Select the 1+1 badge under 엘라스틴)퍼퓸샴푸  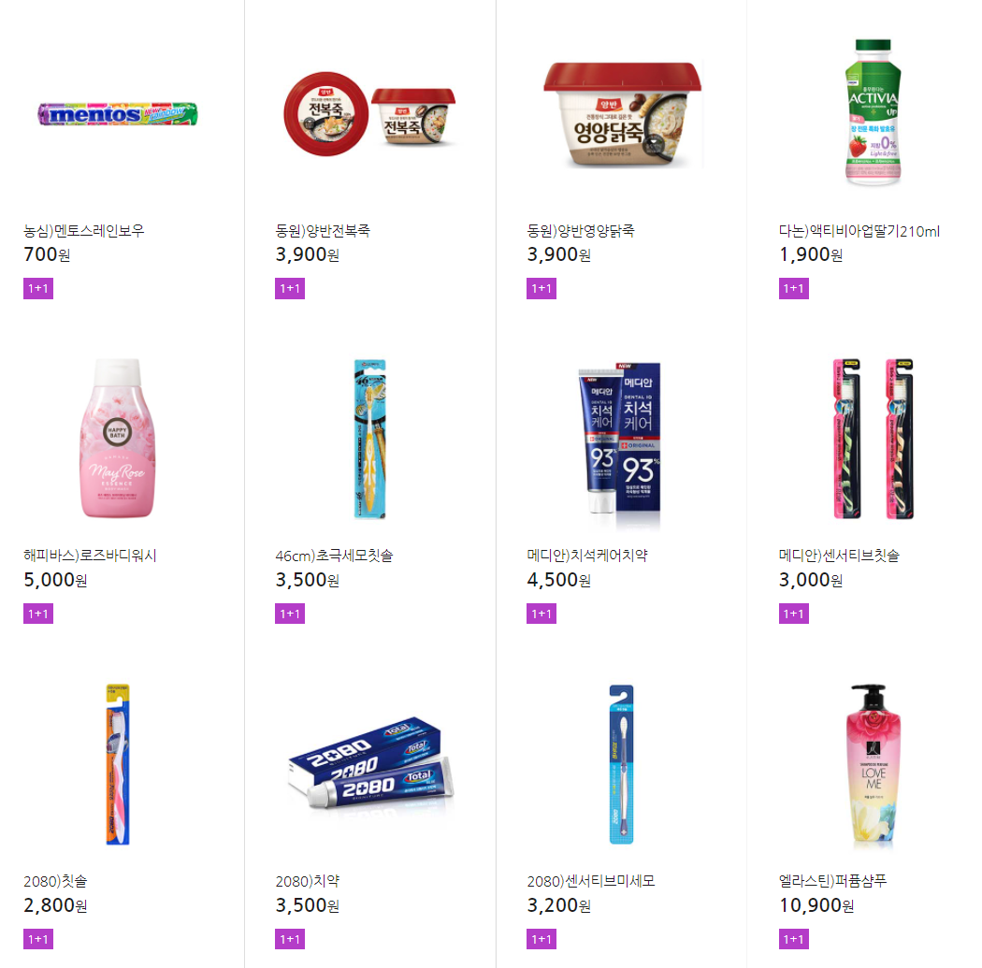(x=793, y=939)
